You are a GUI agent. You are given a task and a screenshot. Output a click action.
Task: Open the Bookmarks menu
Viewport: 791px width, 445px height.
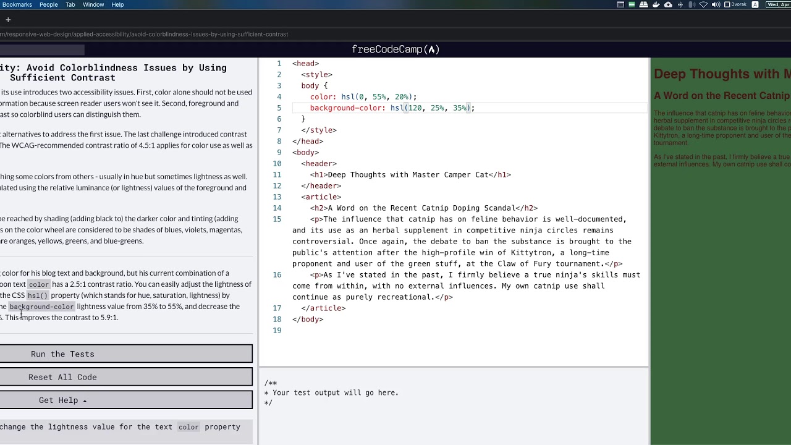pyautogui.click(x=17, y=4)
